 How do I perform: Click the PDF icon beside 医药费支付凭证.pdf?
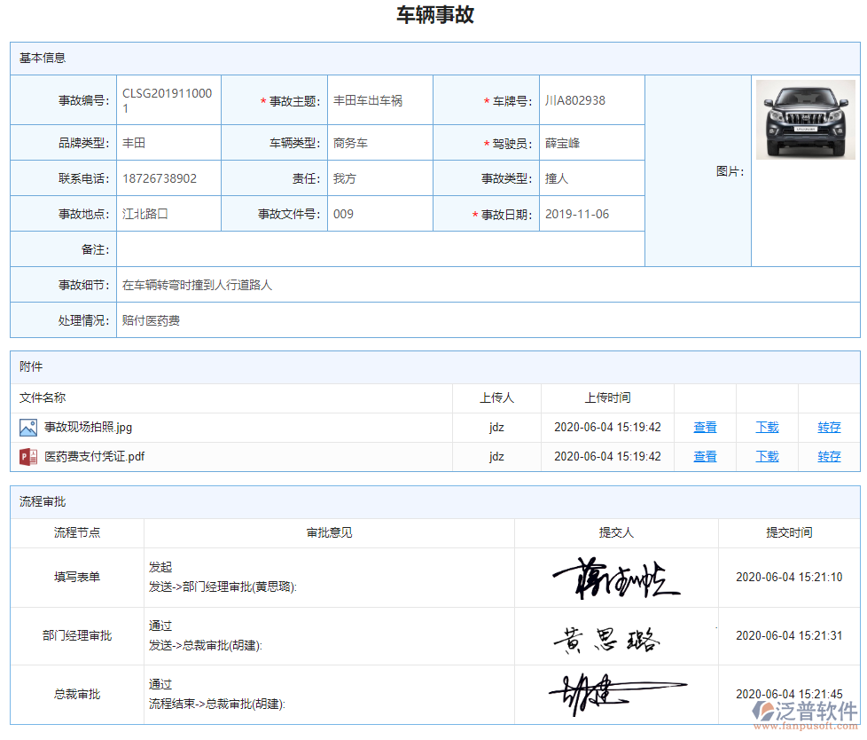pos(27,456)
